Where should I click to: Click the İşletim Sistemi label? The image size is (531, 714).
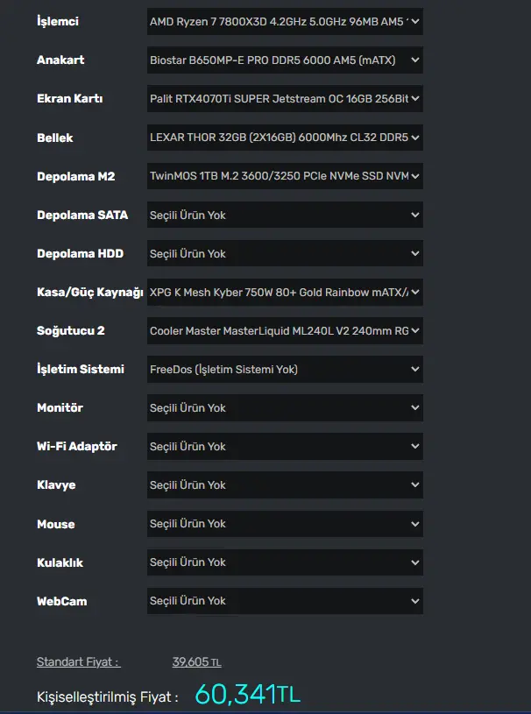click(x=81, y=370)
